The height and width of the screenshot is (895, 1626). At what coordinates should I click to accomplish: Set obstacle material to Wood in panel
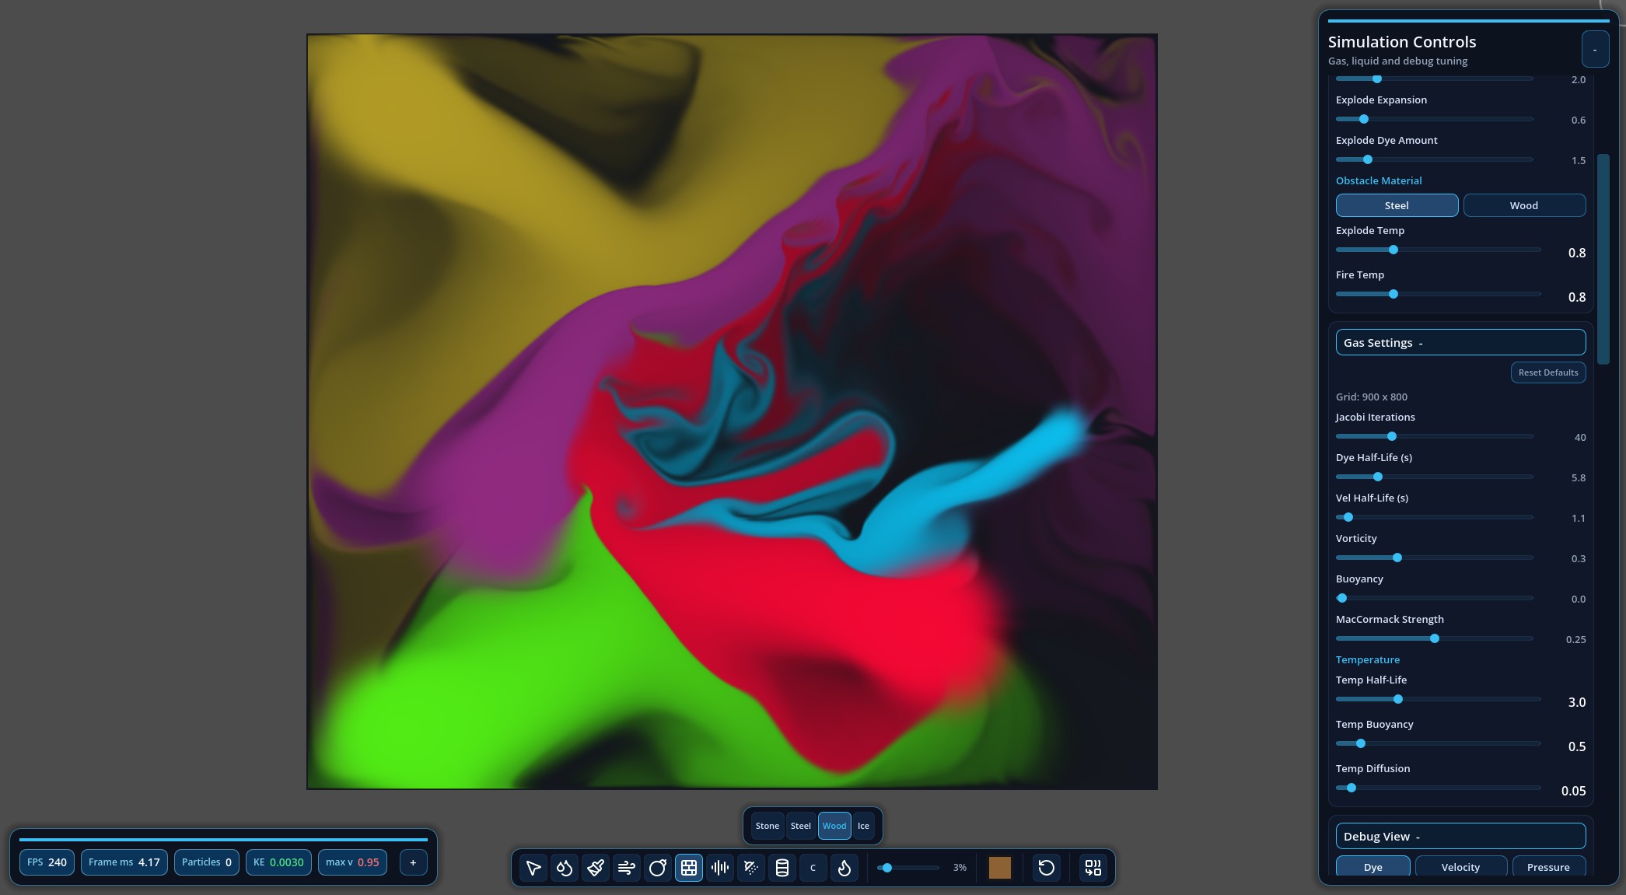[1524, 205]
